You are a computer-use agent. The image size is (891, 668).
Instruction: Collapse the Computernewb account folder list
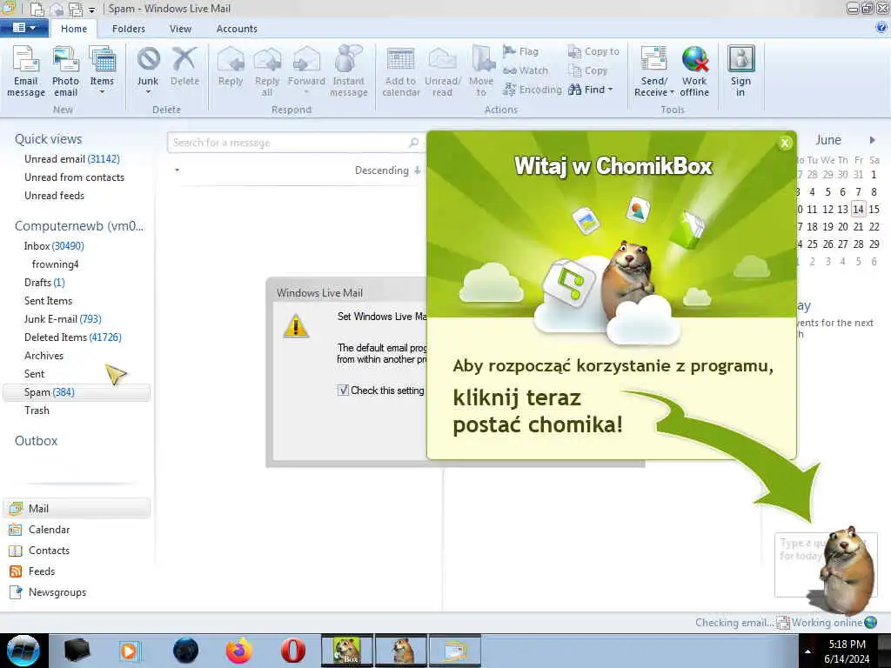coord(79,226)
